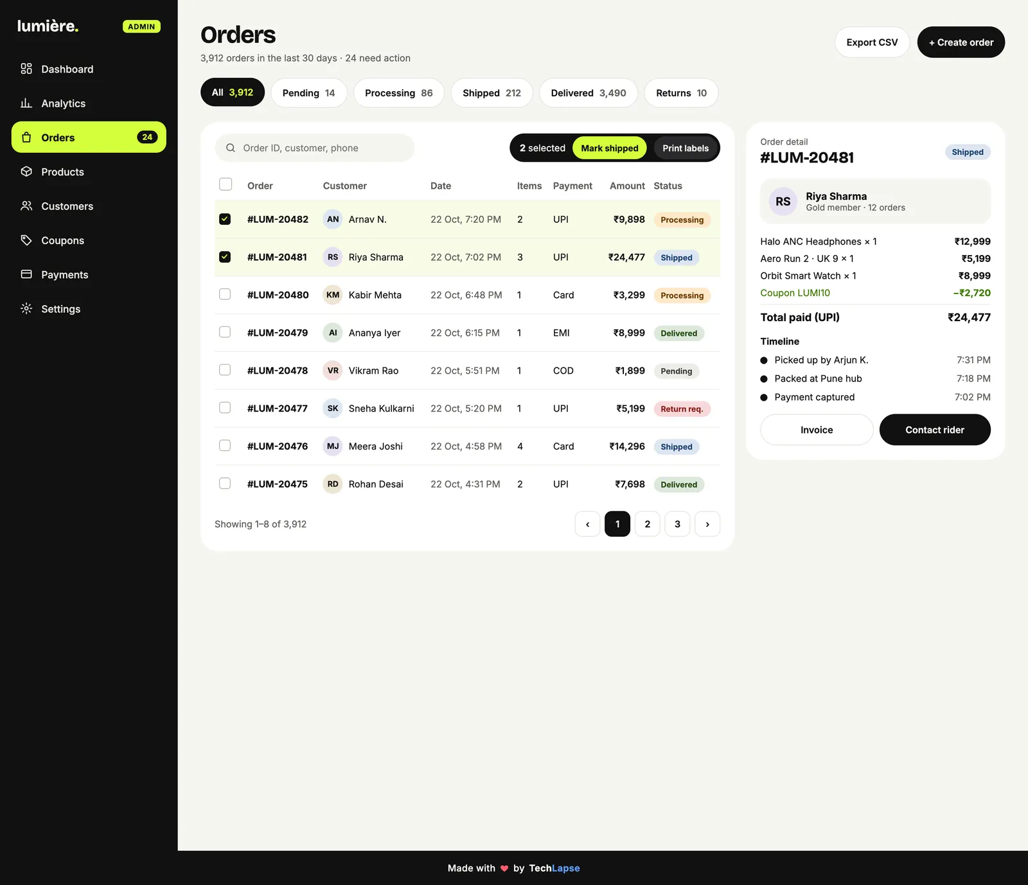This screenshot has width=1028, height=885.
Task: Go to the next page arrow
Action: [x=707, y=524]
